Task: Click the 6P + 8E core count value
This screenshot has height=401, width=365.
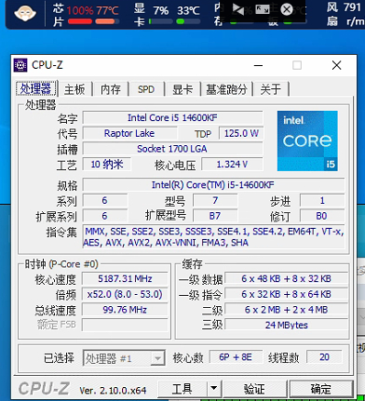Action: tap(236, 357)
